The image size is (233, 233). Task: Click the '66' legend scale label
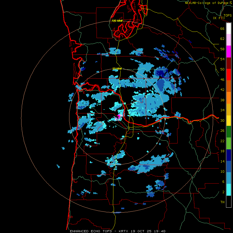[222, 28]
